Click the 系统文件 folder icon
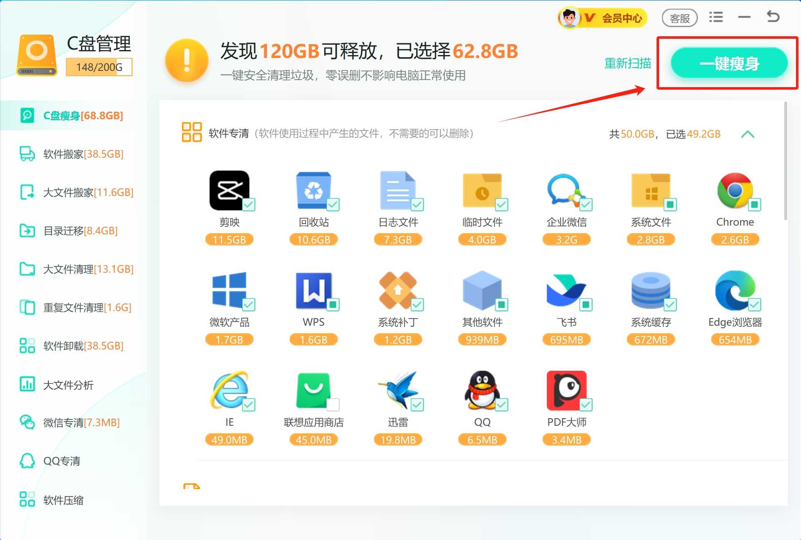Viewport: 801px width, 540px height. [651, 190]
